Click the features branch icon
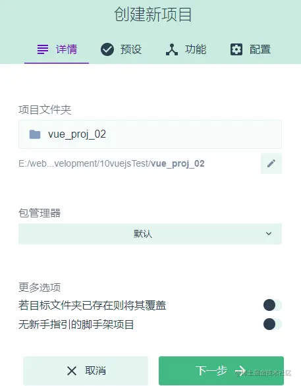The width and height of the screenshot is (301, 386). tap(172, 49)
